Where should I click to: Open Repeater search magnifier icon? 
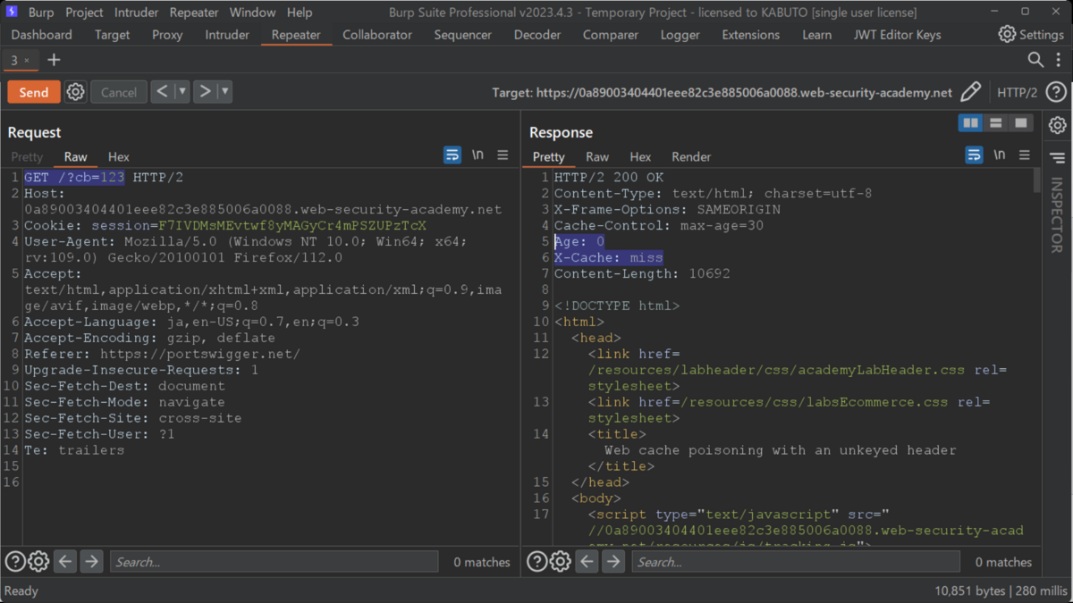[x=1035, y=60]
